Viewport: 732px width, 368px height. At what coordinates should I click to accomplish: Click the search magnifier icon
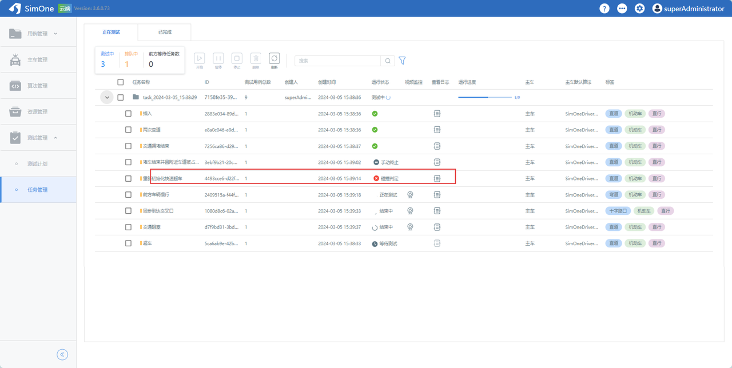coord(388,61)
